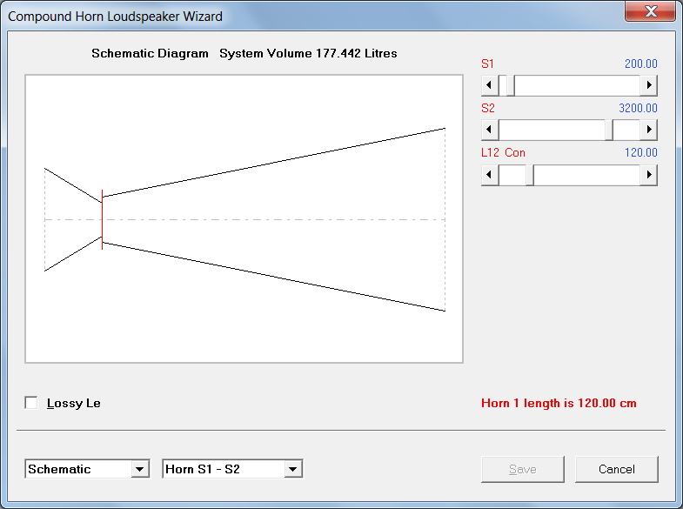Open the Horn S1 - S2 dropdown

[292, 469]
